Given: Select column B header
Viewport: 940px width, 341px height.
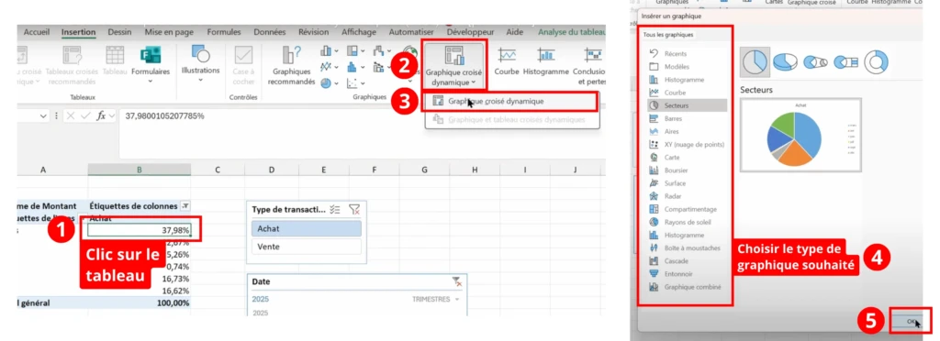Looking at the screenshot, I should coord(140,170).
